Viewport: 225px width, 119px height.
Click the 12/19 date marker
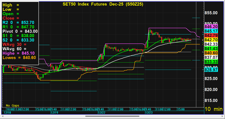click(x=54, y=113)
